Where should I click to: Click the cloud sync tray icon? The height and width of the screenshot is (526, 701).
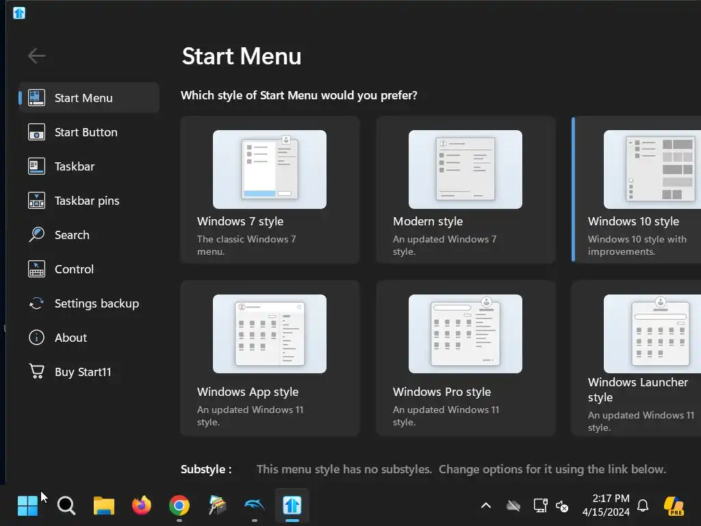point(513,506)
